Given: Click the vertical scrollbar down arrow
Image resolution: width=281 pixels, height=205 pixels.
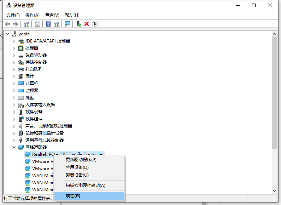Looking at the screenshot, I should 275,190.
